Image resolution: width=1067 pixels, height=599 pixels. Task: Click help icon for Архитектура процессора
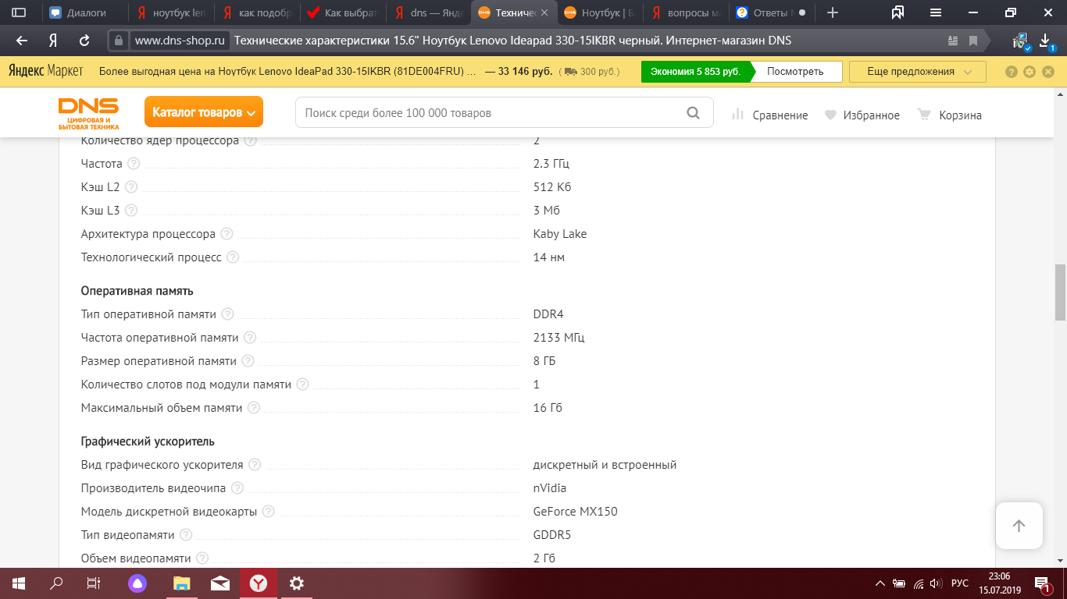click(227, 234)
